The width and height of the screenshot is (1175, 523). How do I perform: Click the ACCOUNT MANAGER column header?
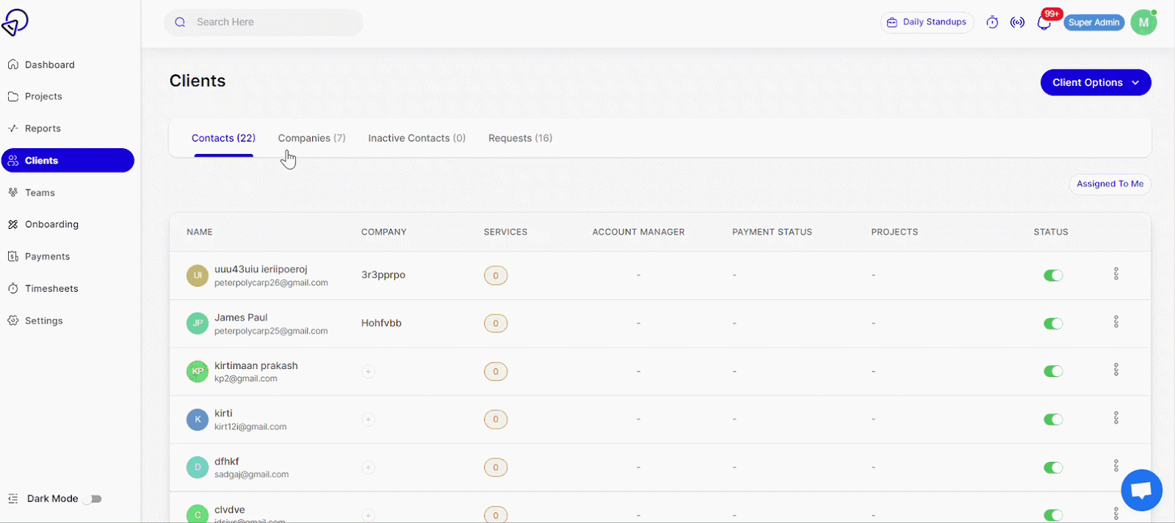point(638,232)
